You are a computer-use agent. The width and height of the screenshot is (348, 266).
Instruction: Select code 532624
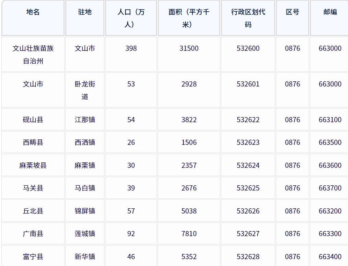coord(248,165)
